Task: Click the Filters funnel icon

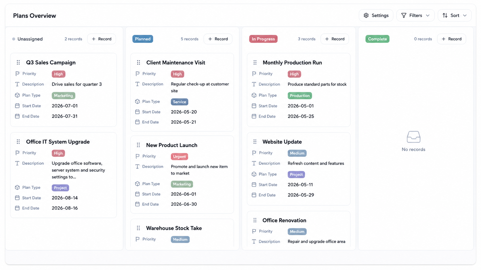Action: click(x=404, y=15)
